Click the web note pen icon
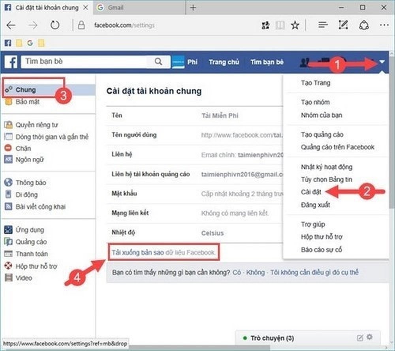This screenshot has width=395, height=351. point(343,25)
